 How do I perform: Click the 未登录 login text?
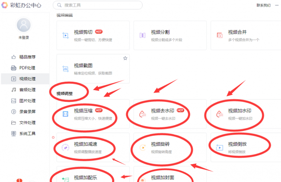tap(24, 38)
